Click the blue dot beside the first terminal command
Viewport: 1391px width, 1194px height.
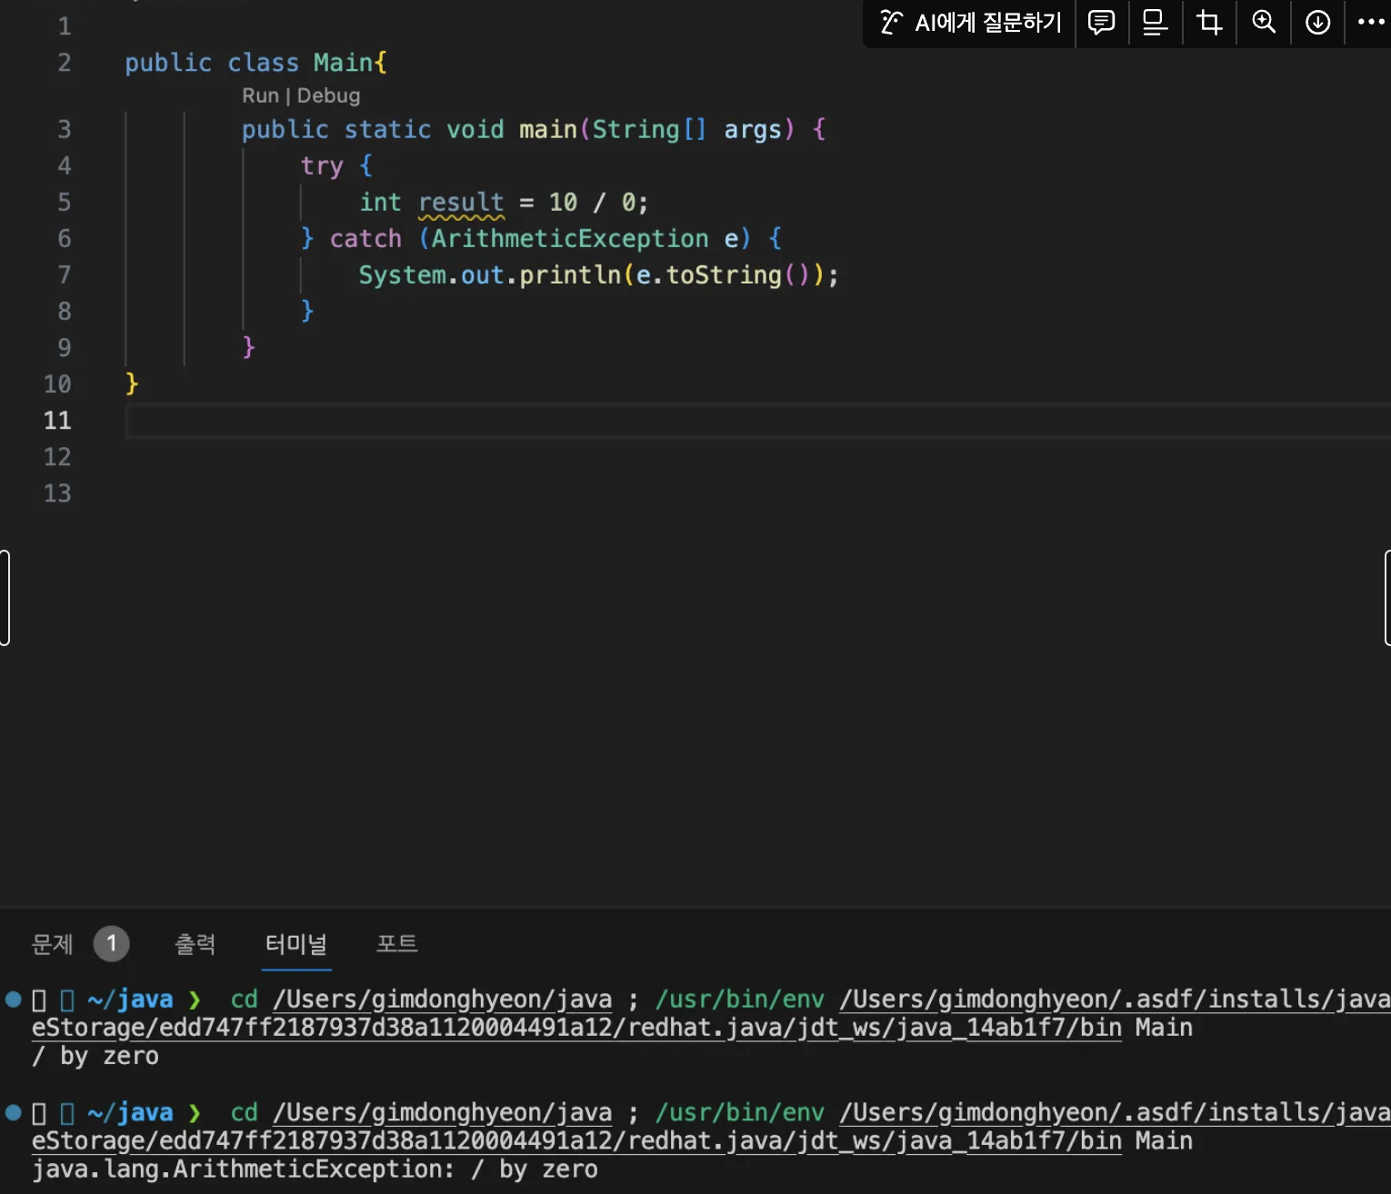point(12,999)
